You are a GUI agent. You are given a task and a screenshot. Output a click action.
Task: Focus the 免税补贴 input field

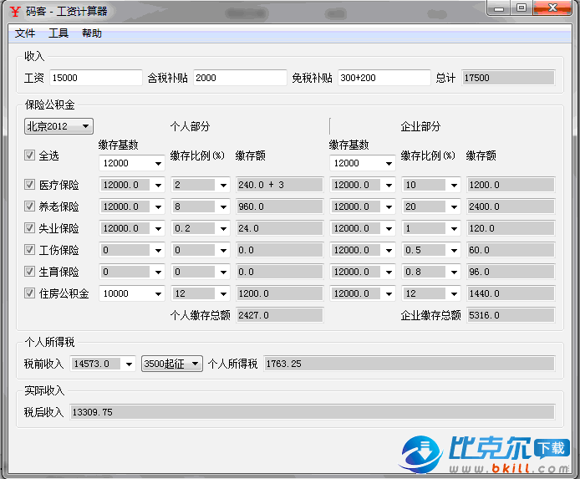pos(383,78)
